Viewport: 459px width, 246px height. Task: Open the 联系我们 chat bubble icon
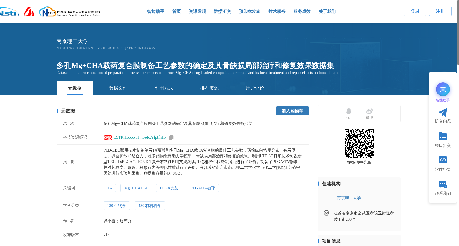(x=443, y=184)
